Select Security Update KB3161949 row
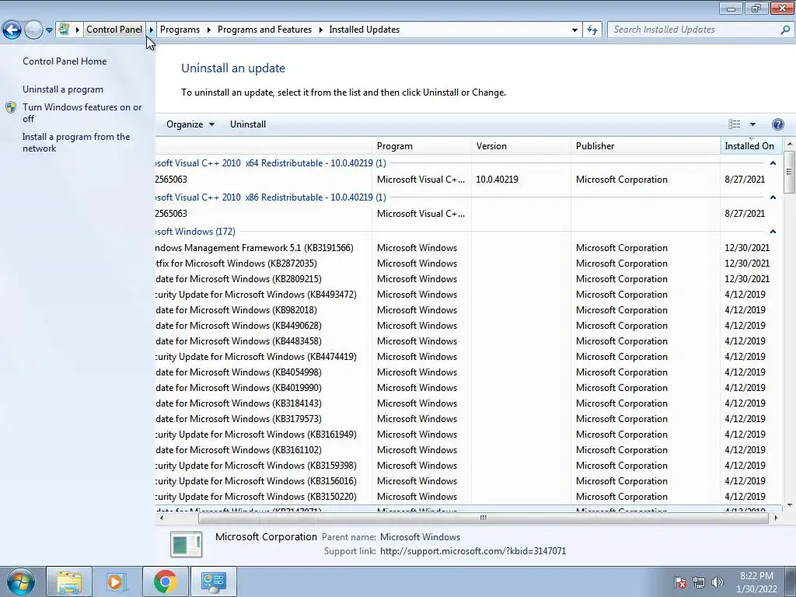 [469, 435]
